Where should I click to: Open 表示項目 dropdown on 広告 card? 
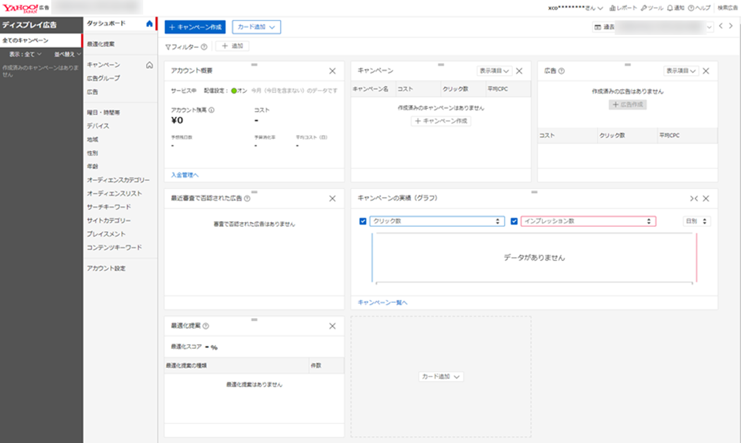pos(680,71)
